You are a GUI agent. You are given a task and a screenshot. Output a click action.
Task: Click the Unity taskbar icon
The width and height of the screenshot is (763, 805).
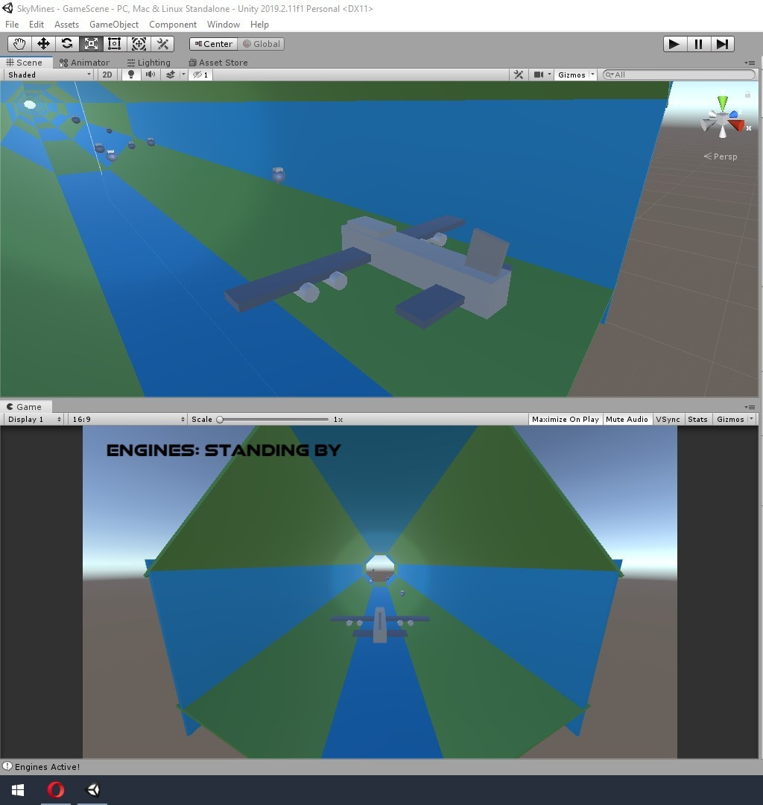click(93, 789)
